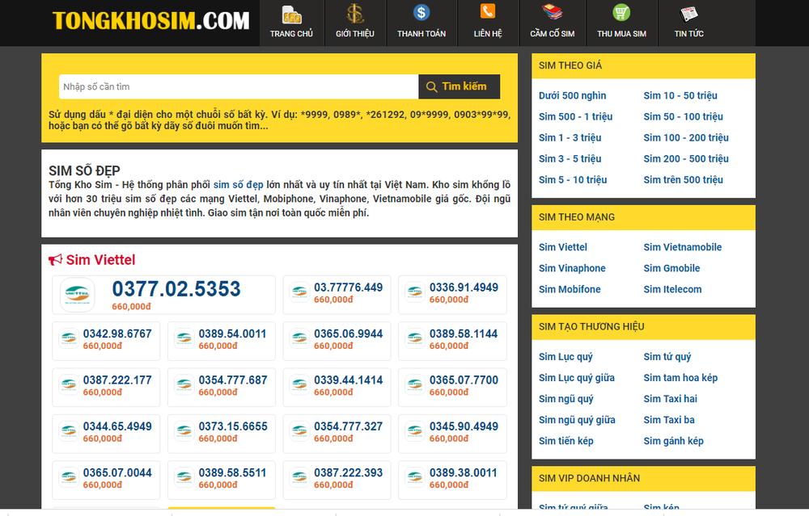
Task: Click the Viettel logo beside 0387.222.177
Action: tap(69, 385)
